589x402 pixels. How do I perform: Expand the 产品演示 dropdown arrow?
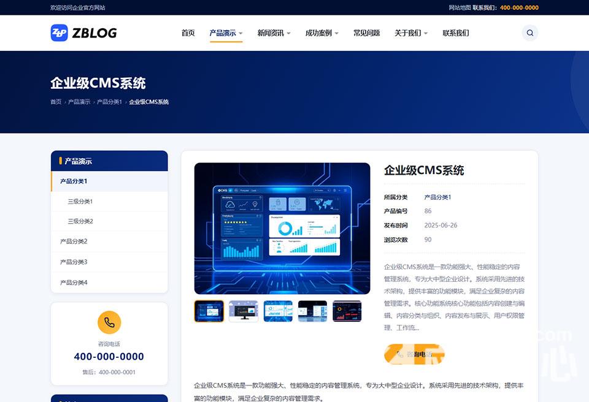tap(241, 34)
